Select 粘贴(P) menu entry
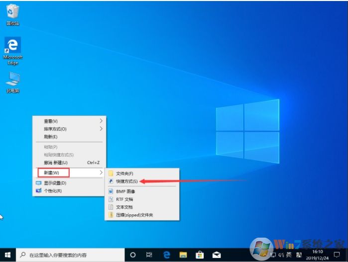 69,147
